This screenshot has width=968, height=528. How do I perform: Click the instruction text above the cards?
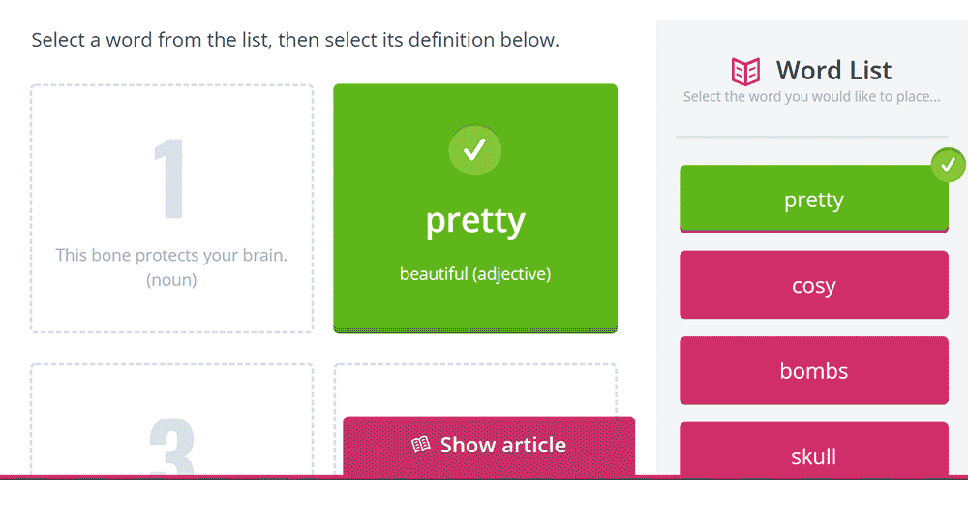[x=295, y=40]
